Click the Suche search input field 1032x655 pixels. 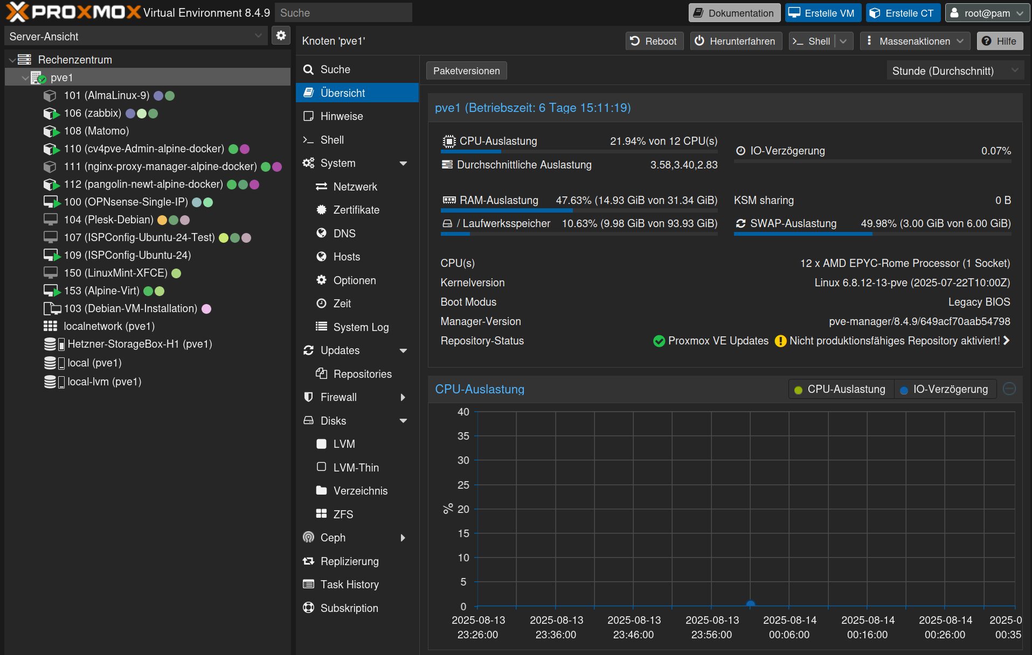coord(343,12)
